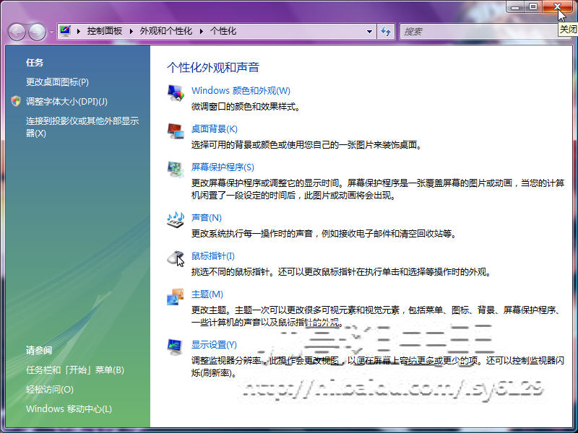Click the refresh icon beside address bar
This screenshot has width=578, height=433.
click(x=386, y=31)
